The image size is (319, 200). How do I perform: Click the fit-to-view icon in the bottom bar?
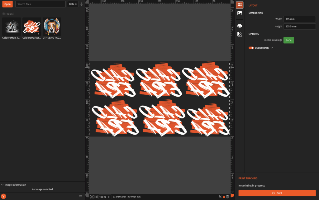click(x=92, y=197)
